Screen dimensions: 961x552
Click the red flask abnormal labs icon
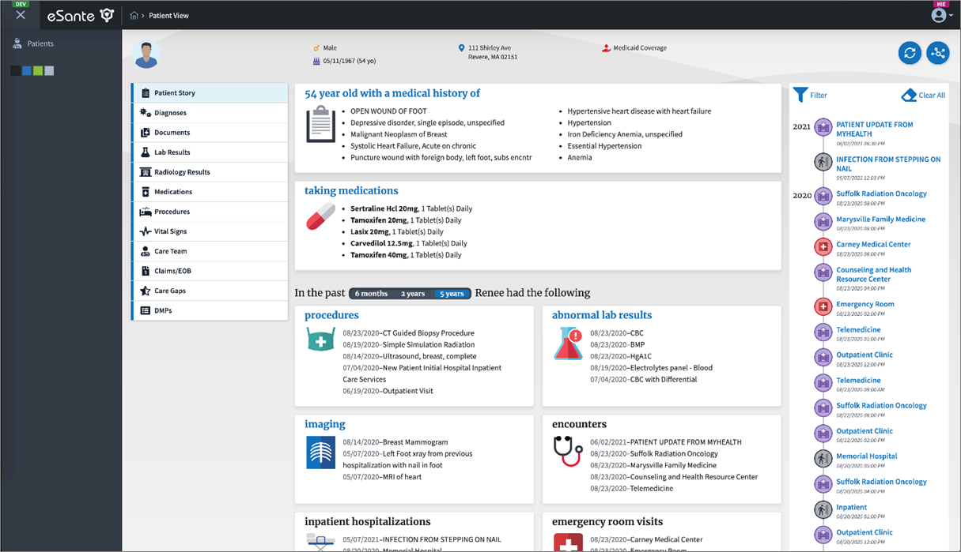click(x=568, y=344)
